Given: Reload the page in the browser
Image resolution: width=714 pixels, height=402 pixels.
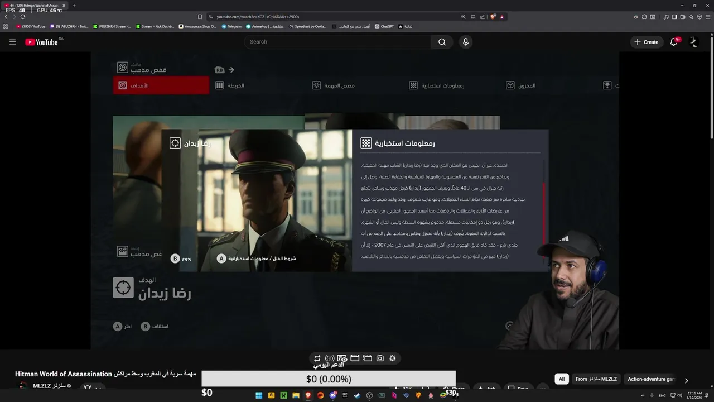Looking at the screenshot, I should click(x=23, y=17).
